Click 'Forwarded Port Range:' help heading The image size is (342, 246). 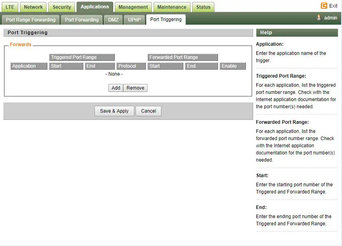282,122
